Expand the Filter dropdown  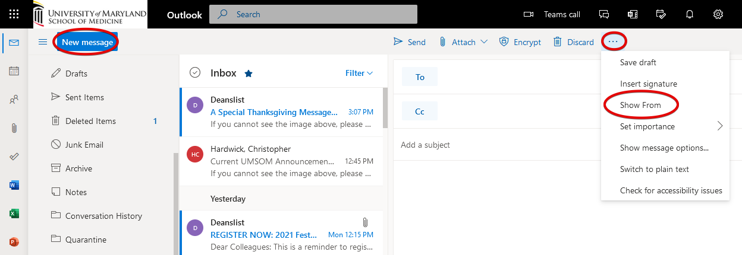tap(359, 73)
